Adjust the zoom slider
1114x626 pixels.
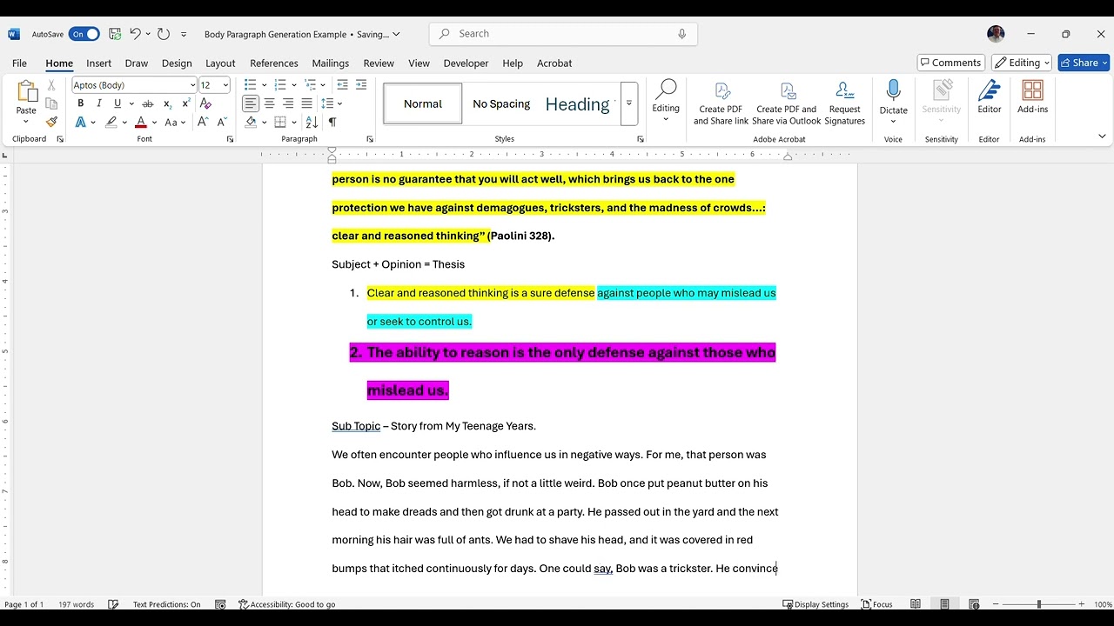point(1038,604)
